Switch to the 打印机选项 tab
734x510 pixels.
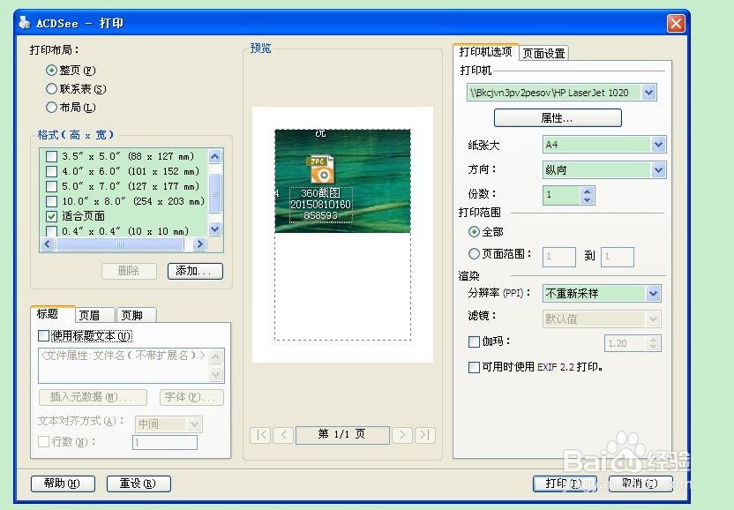pos(485,51)
